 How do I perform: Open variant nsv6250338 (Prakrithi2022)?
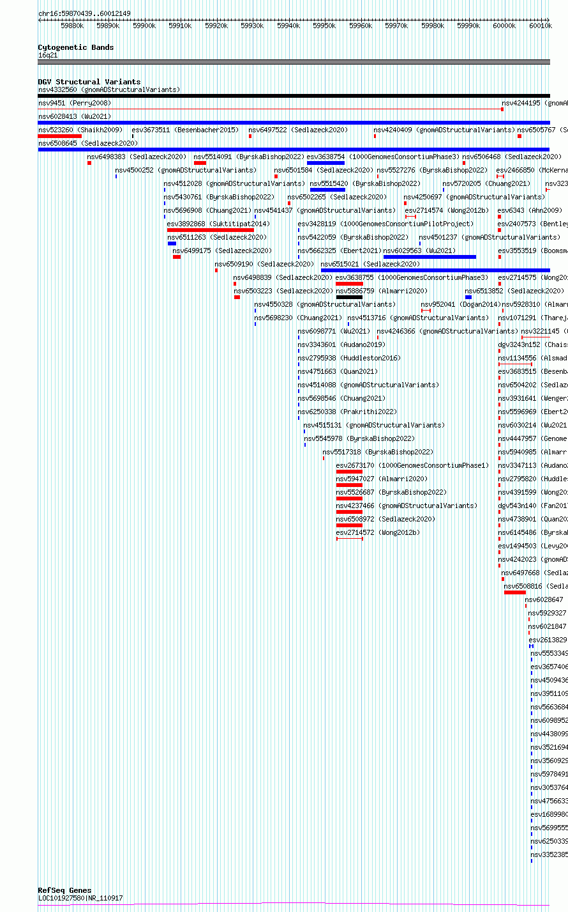tap(347, 412)
